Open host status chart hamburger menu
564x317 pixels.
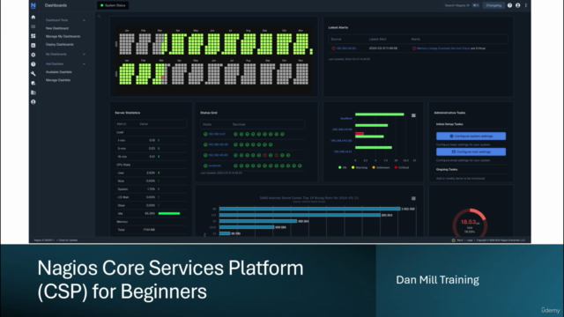[x=413, y=115]
